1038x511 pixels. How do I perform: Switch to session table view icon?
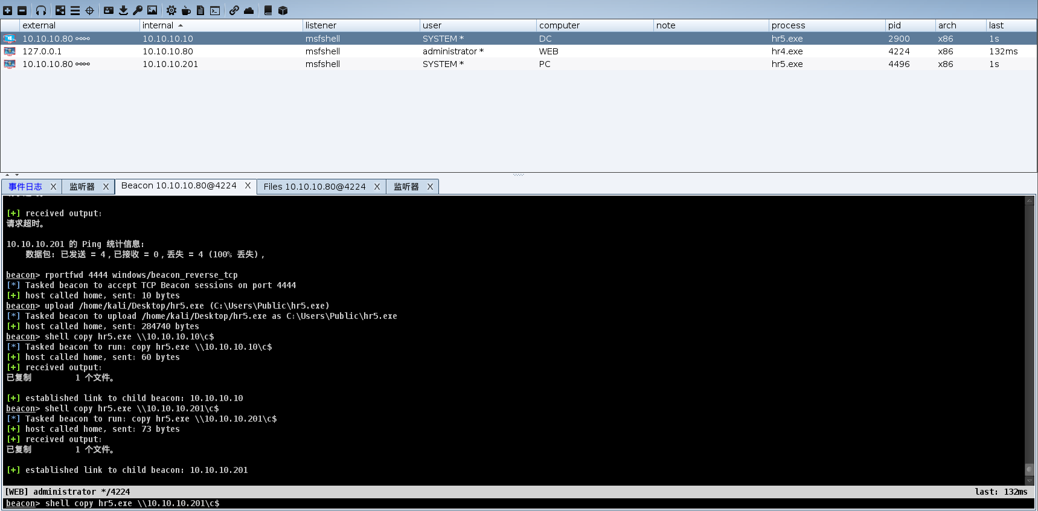pos(75,10)
